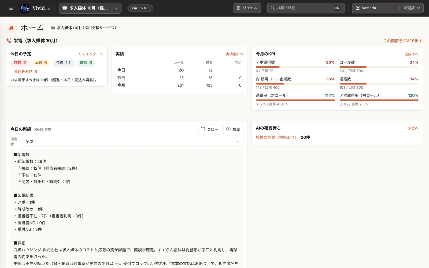Image resolution: width=429 pixels, height=268 pixels.
Task: Select the 今後 11 chip
Action: 64,63
